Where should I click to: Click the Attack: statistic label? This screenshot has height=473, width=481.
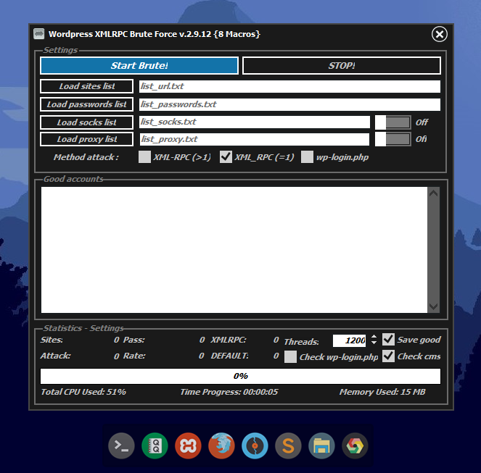pos(56,356)
